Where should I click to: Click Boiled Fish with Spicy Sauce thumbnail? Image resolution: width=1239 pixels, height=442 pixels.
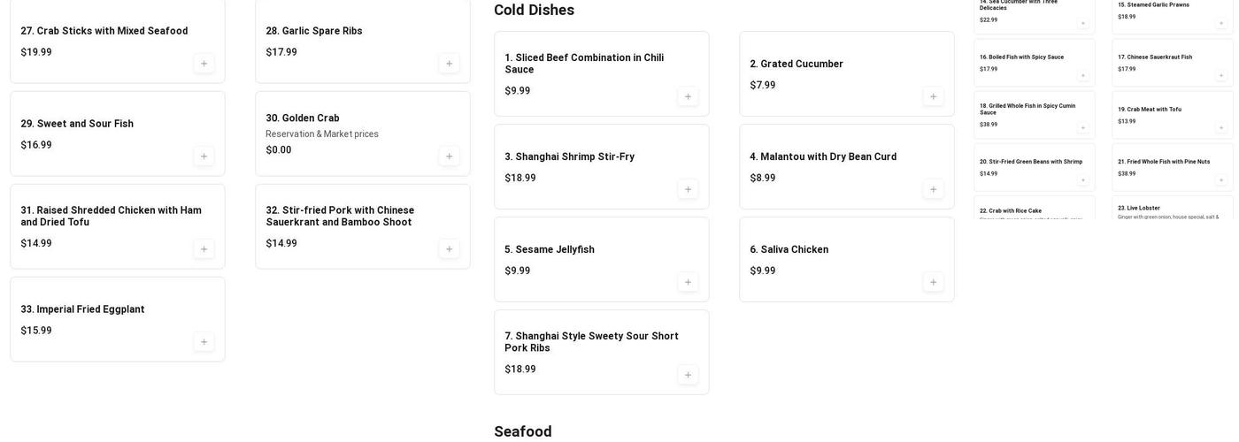click(1034, 62)
